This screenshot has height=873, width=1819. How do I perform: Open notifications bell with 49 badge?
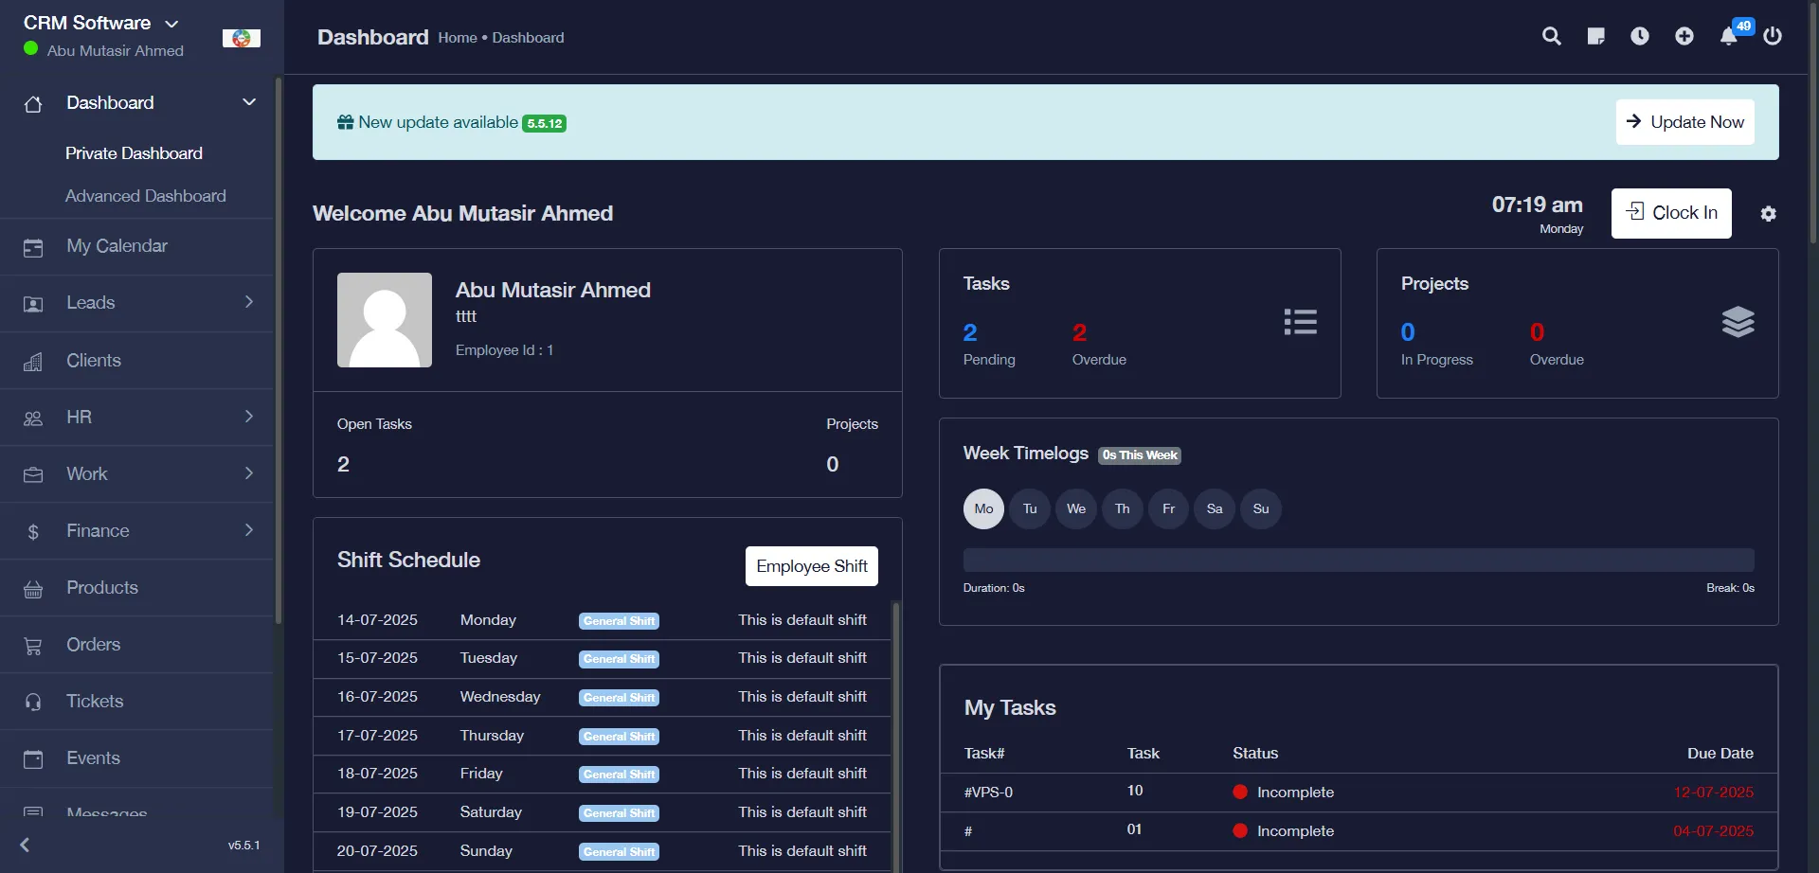tap(1729, 36)
